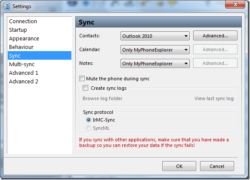Open the Contacts Outlook 2010 dropdown
Viewport: 250px width, 180px height.
coord(155,36)
